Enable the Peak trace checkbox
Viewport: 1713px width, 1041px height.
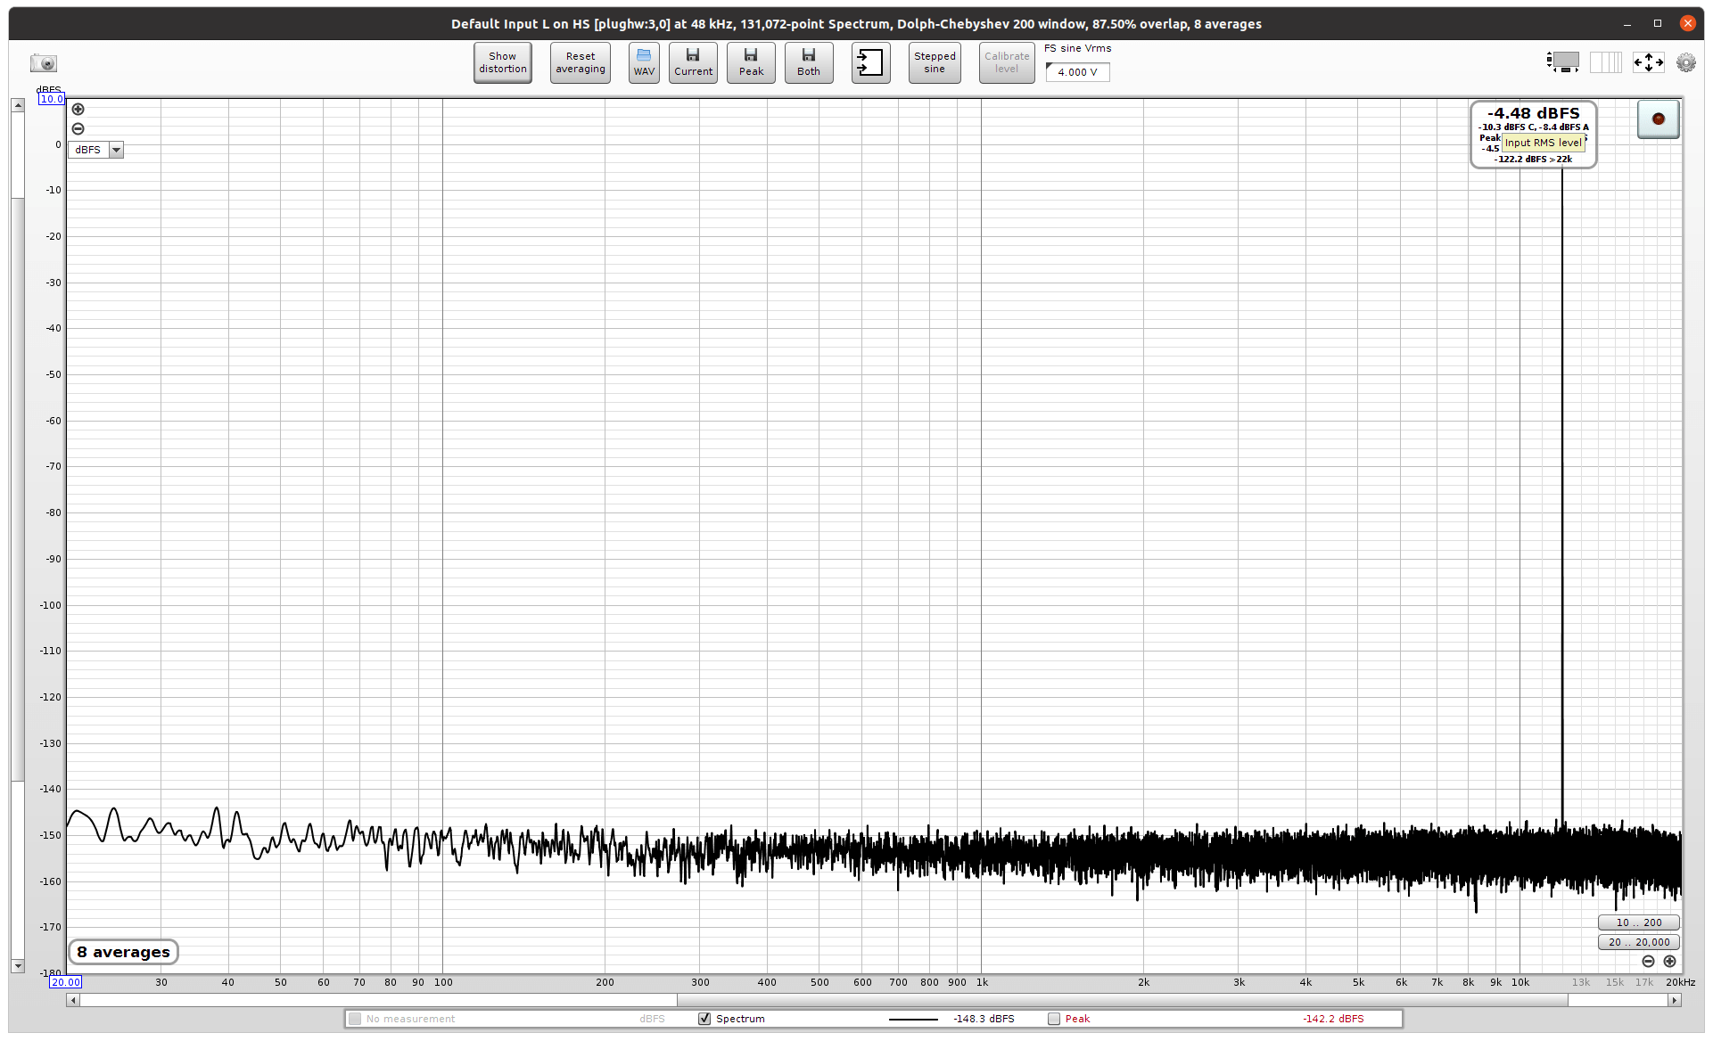1054,1019
